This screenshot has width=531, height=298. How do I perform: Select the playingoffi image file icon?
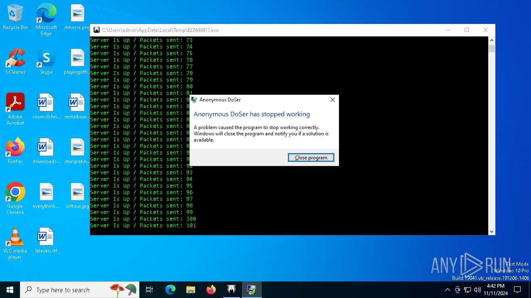point(77,62)
